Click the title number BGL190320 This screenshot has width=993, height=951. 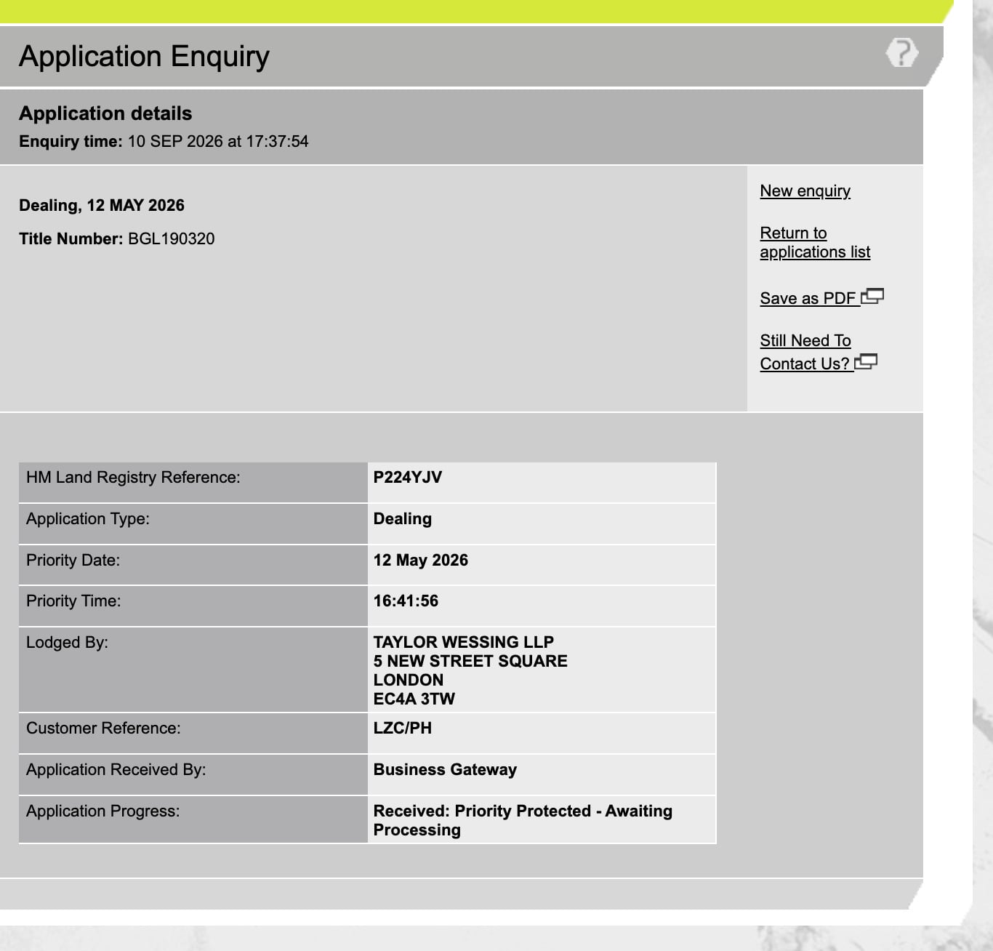pyautogui.click(x=171, y=239)
